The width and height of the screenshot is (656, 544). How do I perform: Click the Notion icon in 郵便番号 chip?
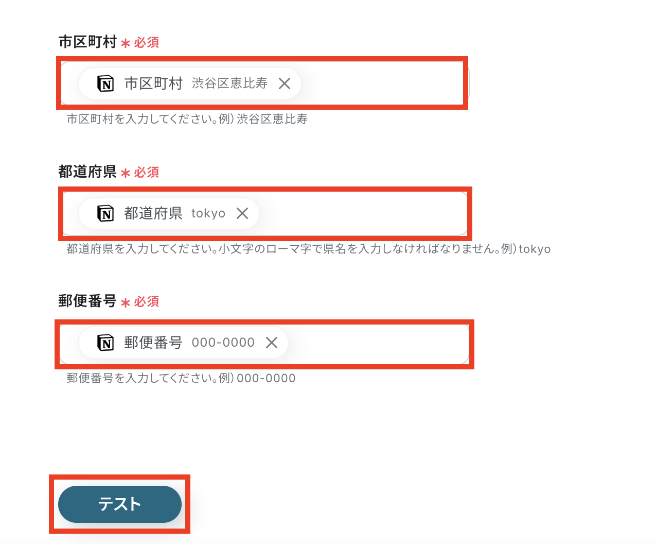[105, 343]
